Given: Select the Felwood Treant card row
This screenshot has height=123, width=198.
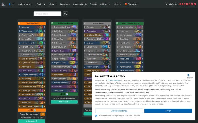Looking at the screenshot, I should (x=32, y=43).
